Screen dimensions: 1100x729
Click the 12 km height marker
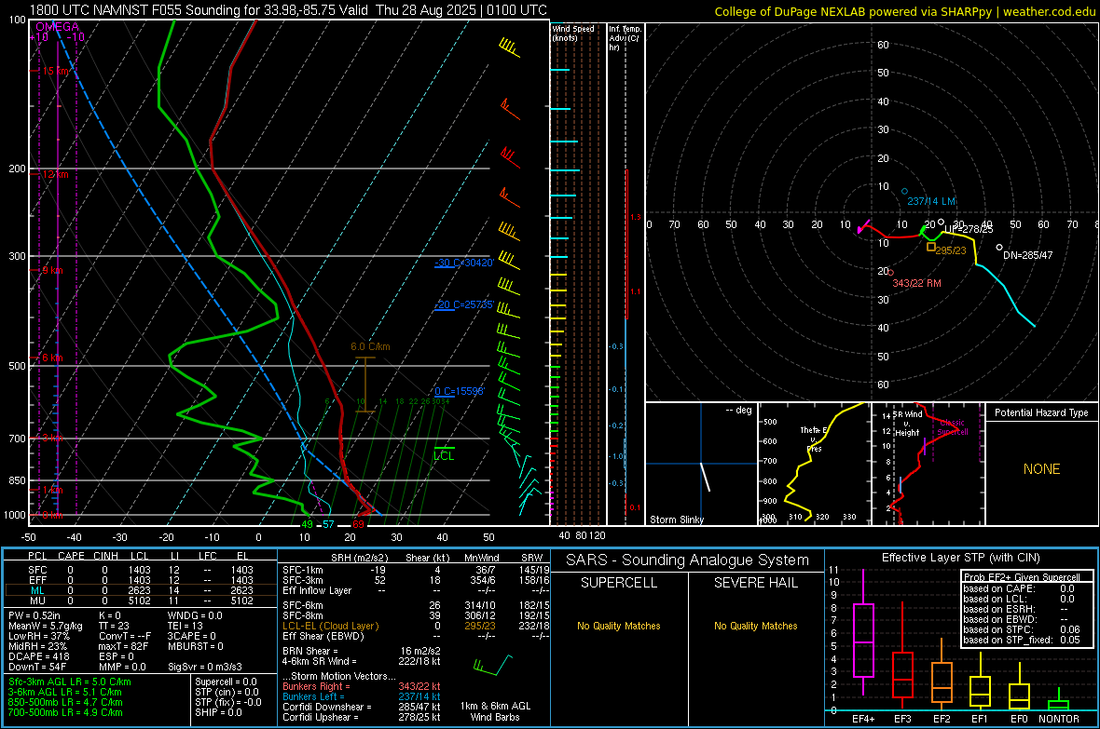coord(55,174)
